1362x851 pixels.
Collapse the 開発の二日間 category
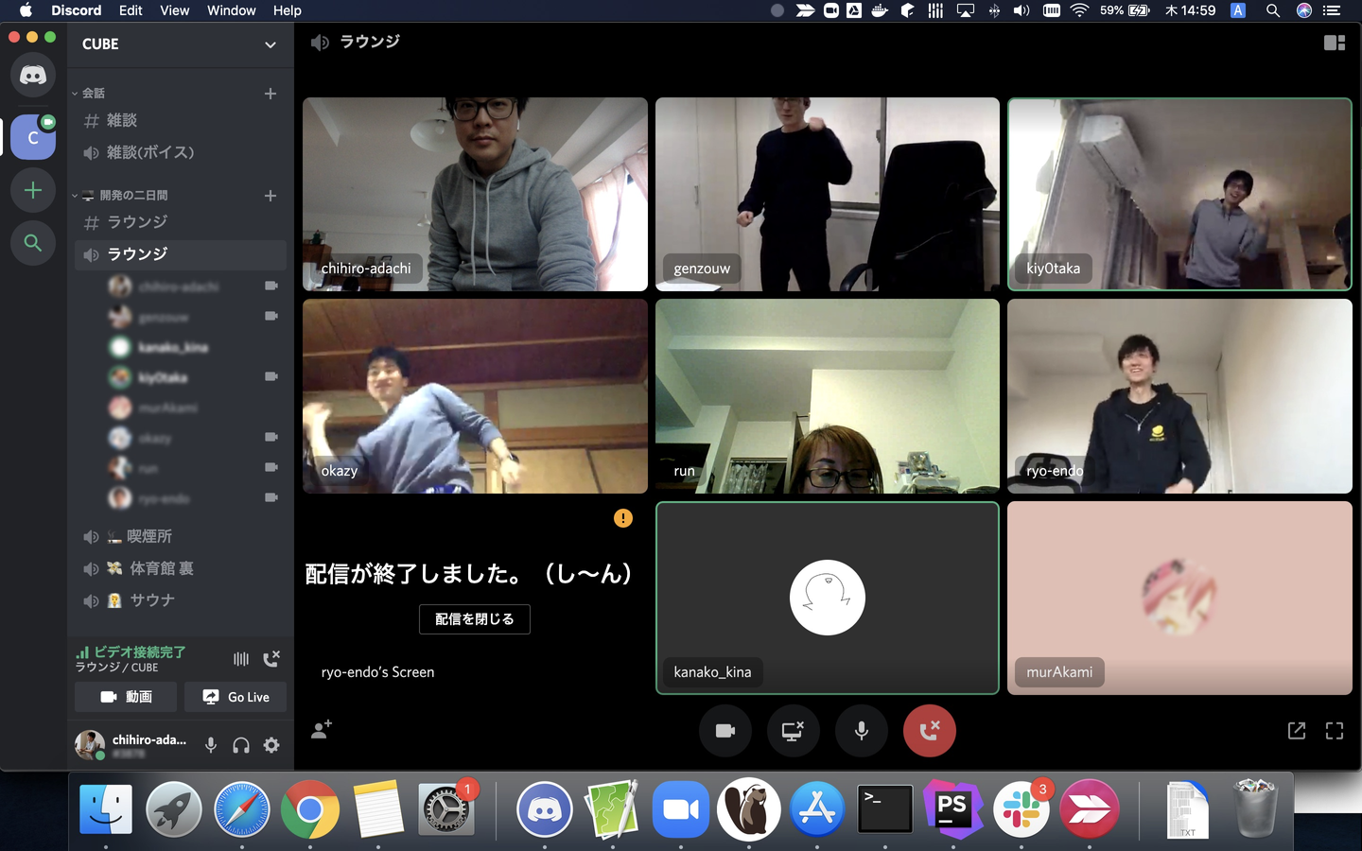(132, 195)
